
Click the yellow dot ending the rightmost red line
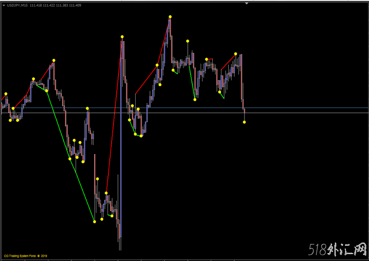tap(236, 53)
